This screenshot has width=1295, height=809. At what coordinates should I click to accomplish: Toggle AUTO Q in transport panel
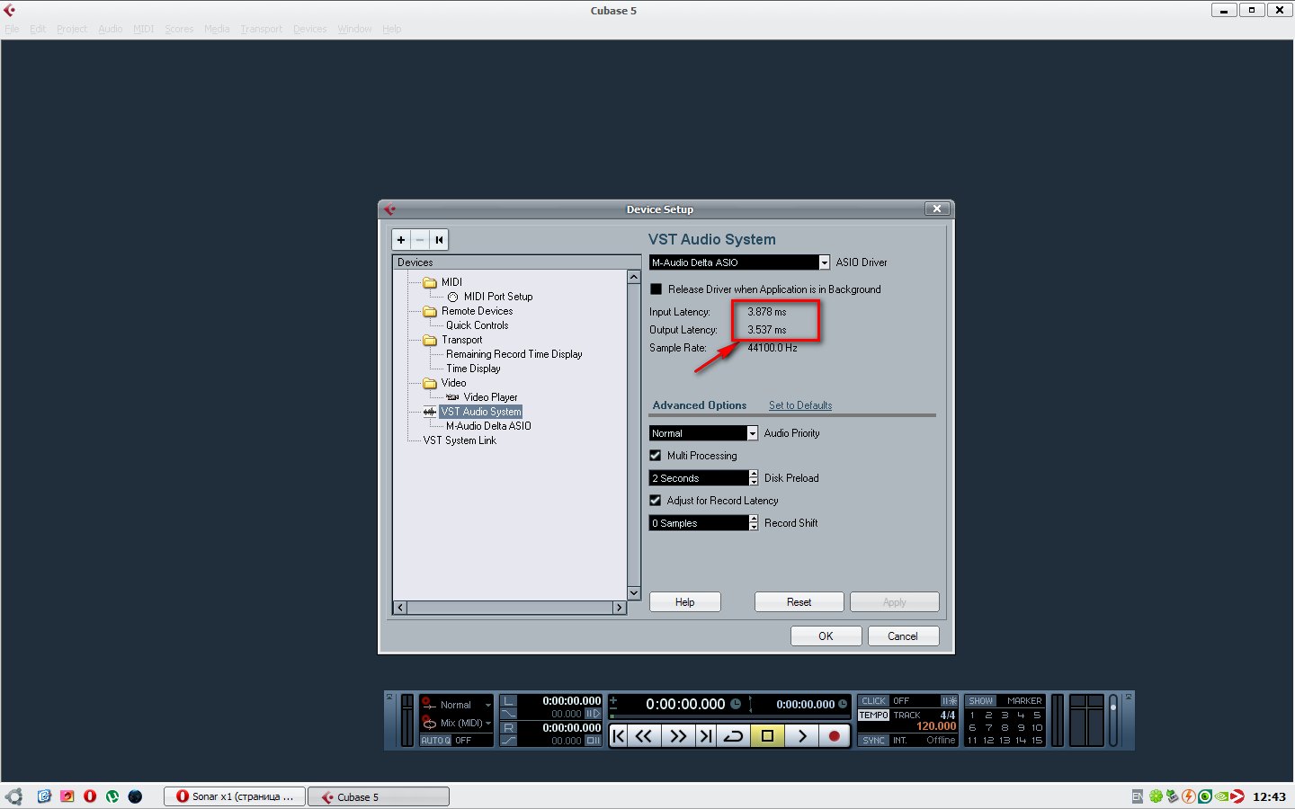point(435,741)
